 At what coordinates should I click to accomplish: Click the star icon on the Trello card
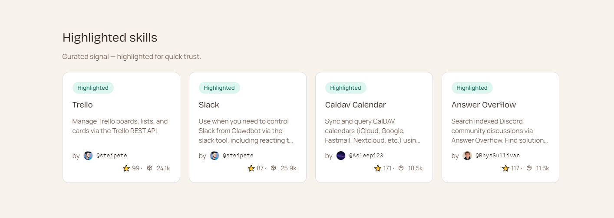point(126,168)
